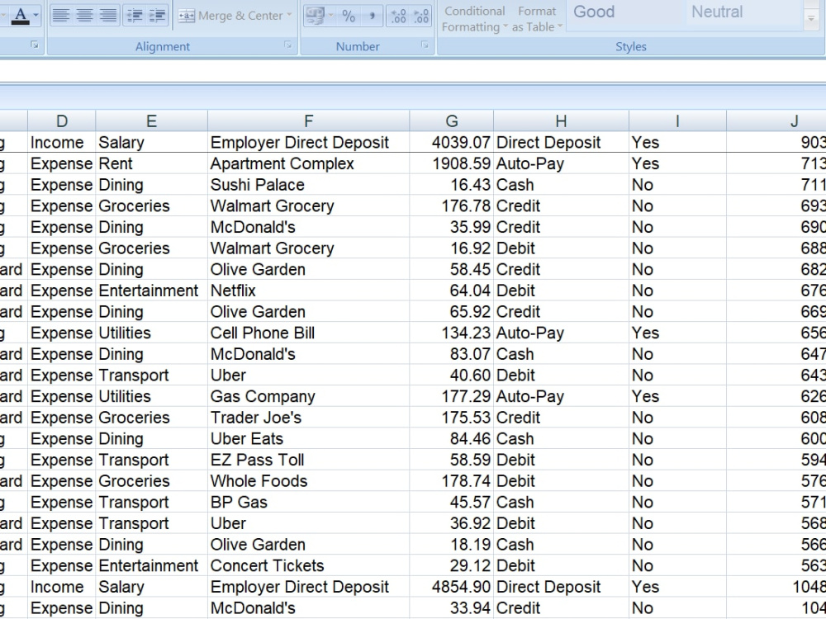Select the Trader Joe's cell
Screen dimensions: 826x619
pos(309,418)
